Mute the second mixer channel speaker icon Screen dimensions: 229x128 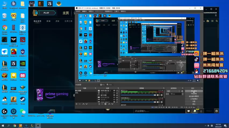[158, 102]
